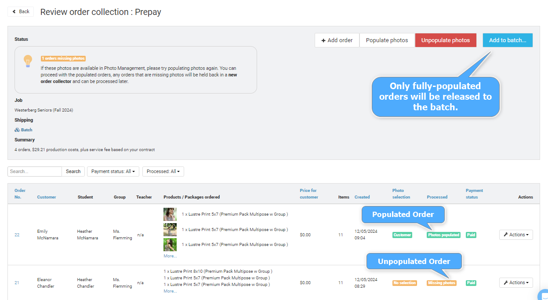Sort by Photo selection column
548x300 pixels.
pyautogui.click(x=401, y=194)
